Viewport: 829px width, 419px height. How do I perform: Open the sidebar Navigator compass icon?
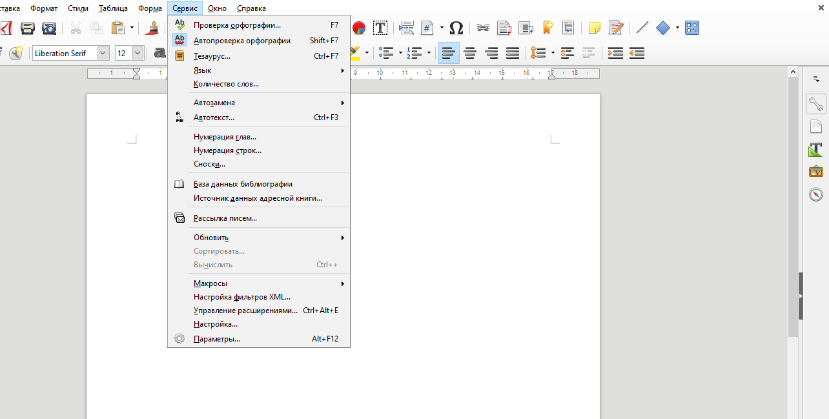click(816, 194)
